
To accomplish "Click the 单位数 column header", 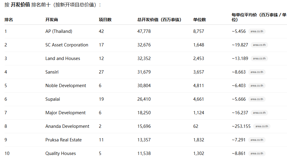I will [x=199, y=20].
